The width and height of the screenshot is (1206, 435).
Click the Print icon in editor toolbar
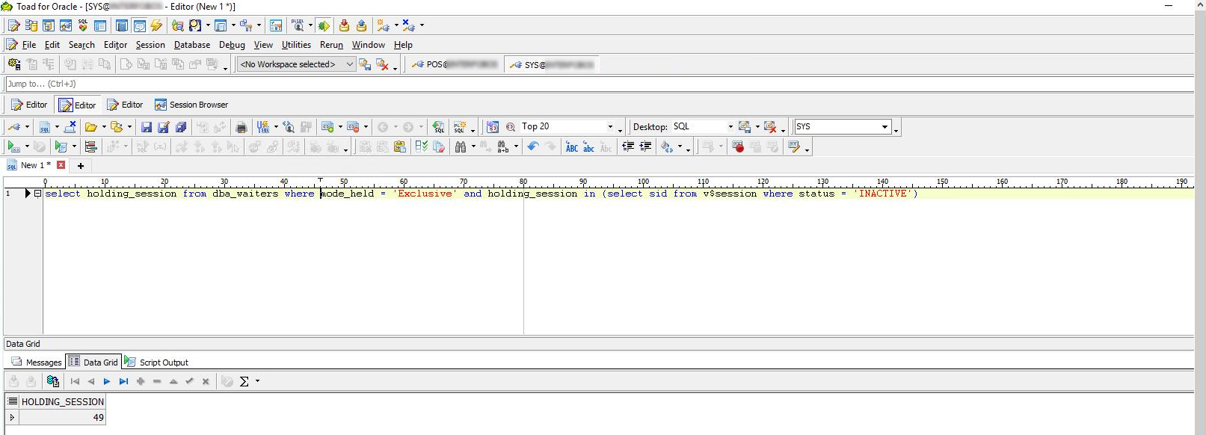click(x=241, y=127)
